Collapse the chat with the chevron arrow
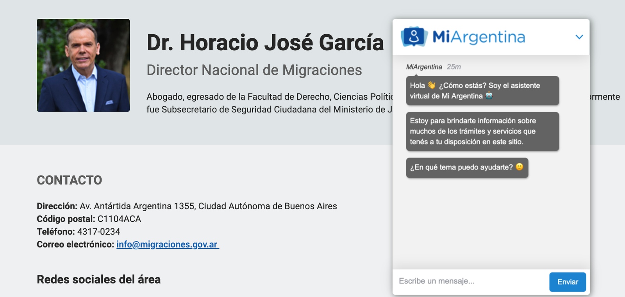 click(579, 37)
